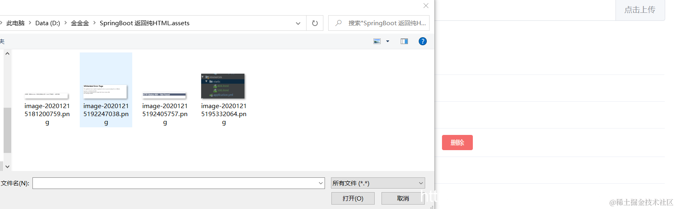
Task: Open the view options dropdown arrow
Action: coord(387,41)
